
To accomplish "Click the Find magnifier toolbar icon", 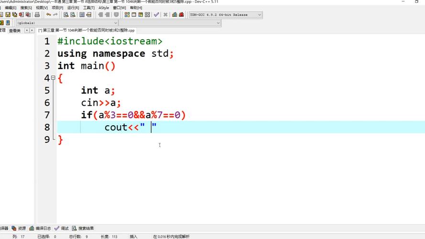I will click(66, 15).
